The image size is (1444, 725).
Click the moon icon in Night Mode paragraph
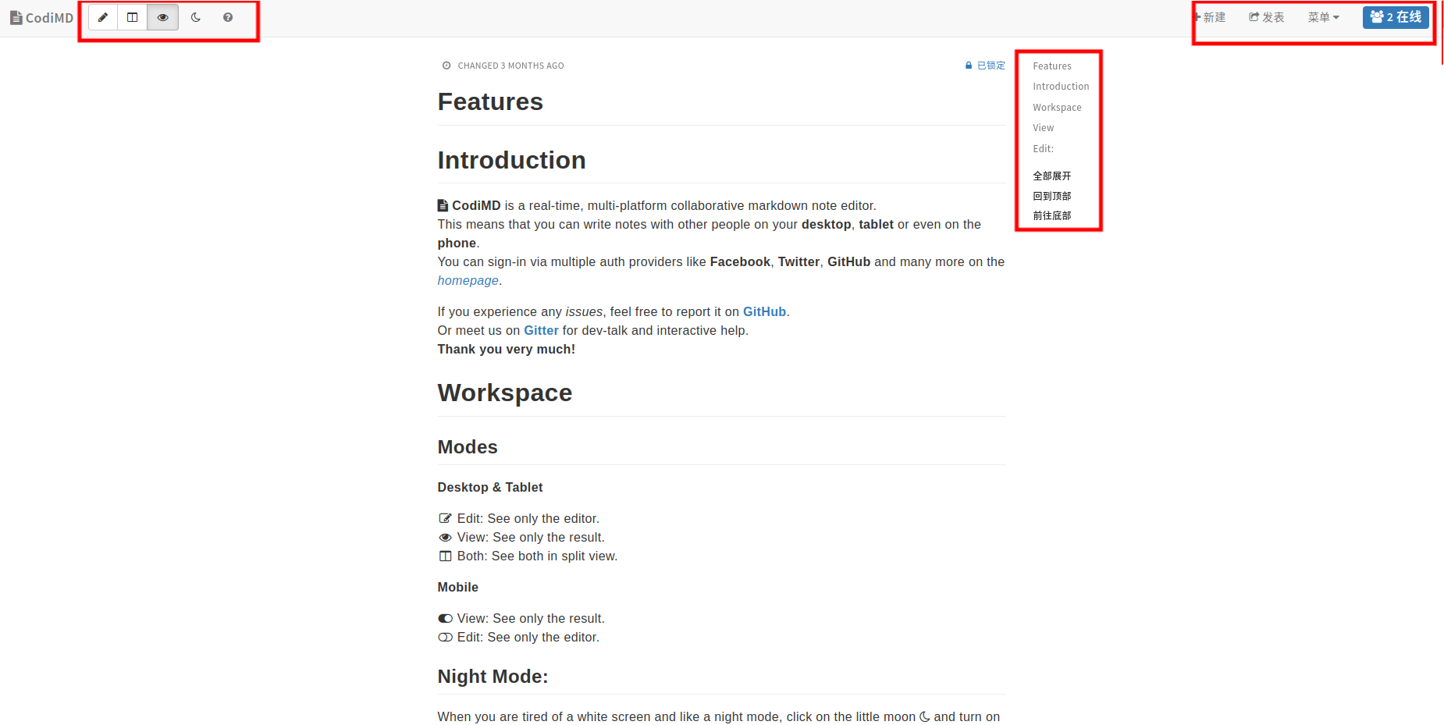[x=924, y=717]
